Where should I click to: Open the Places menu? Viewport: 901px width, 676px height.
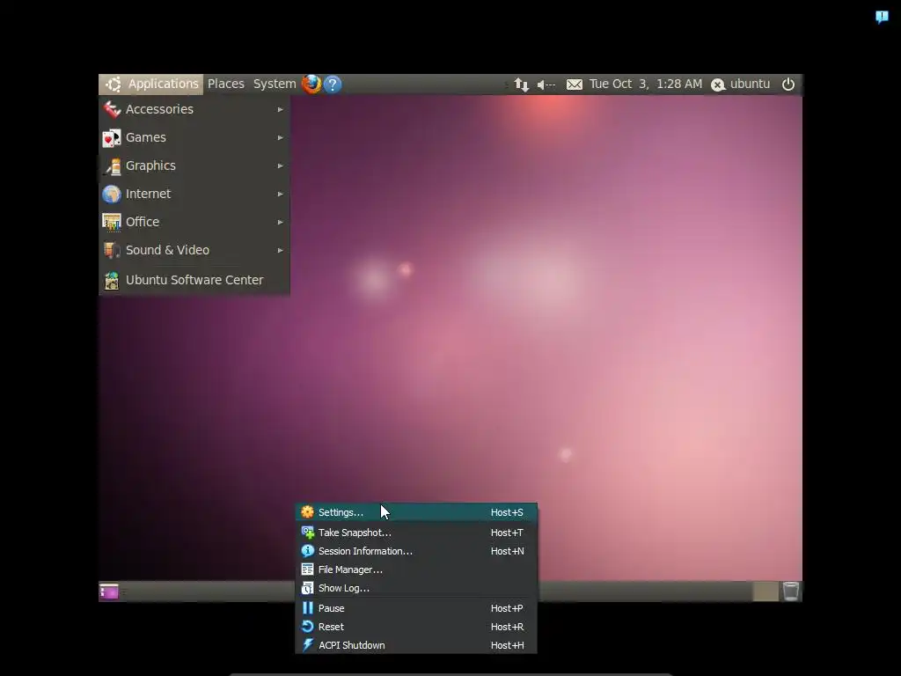click(226, 84)
